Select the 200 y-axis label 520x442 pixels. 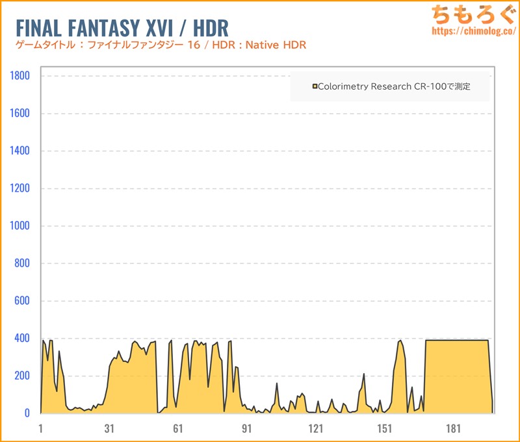click(22, 376)
